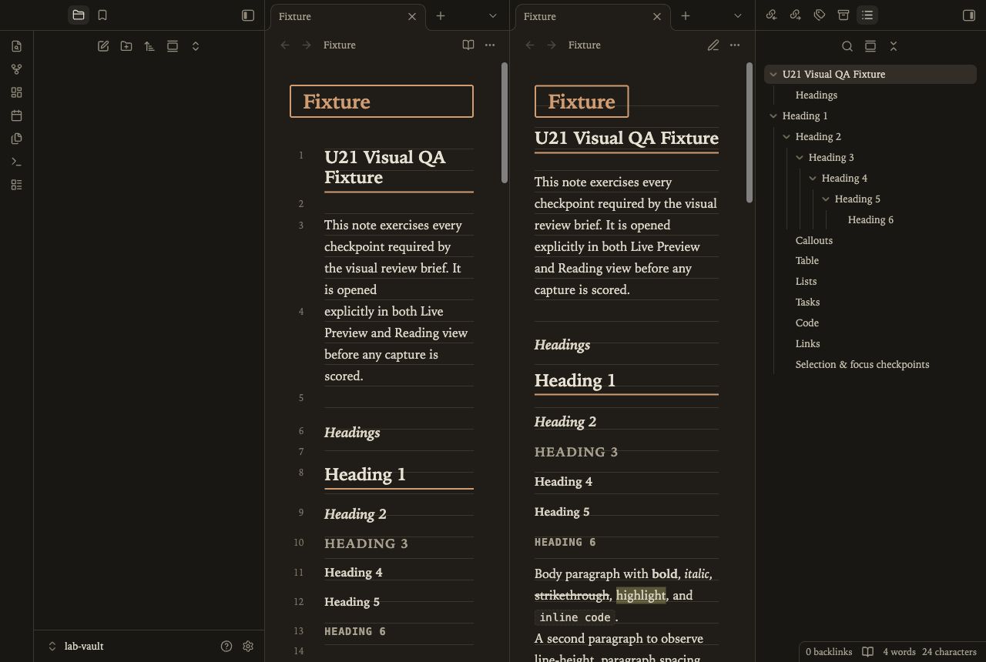The height and width of the screenshot is (662, 986).
Task: Add new tab in first pane
Action: pos(441,15)
